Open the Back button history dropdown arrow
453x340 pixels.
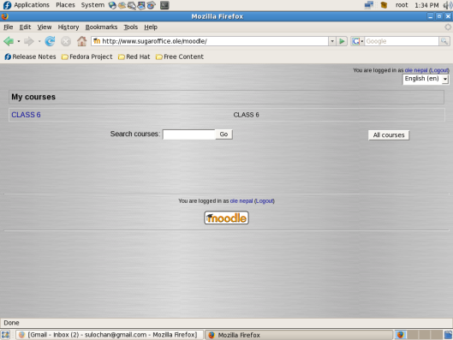pos(19,41)
